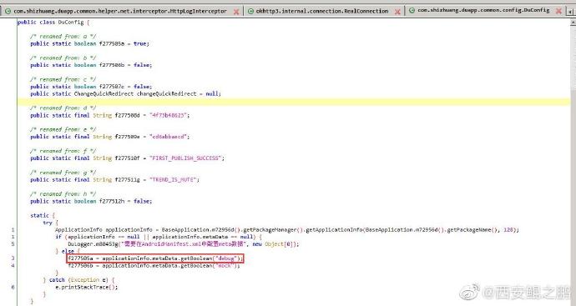Click the "public class DuConfig" declaration
Screen dimensions: 576x306
[53, 22]
